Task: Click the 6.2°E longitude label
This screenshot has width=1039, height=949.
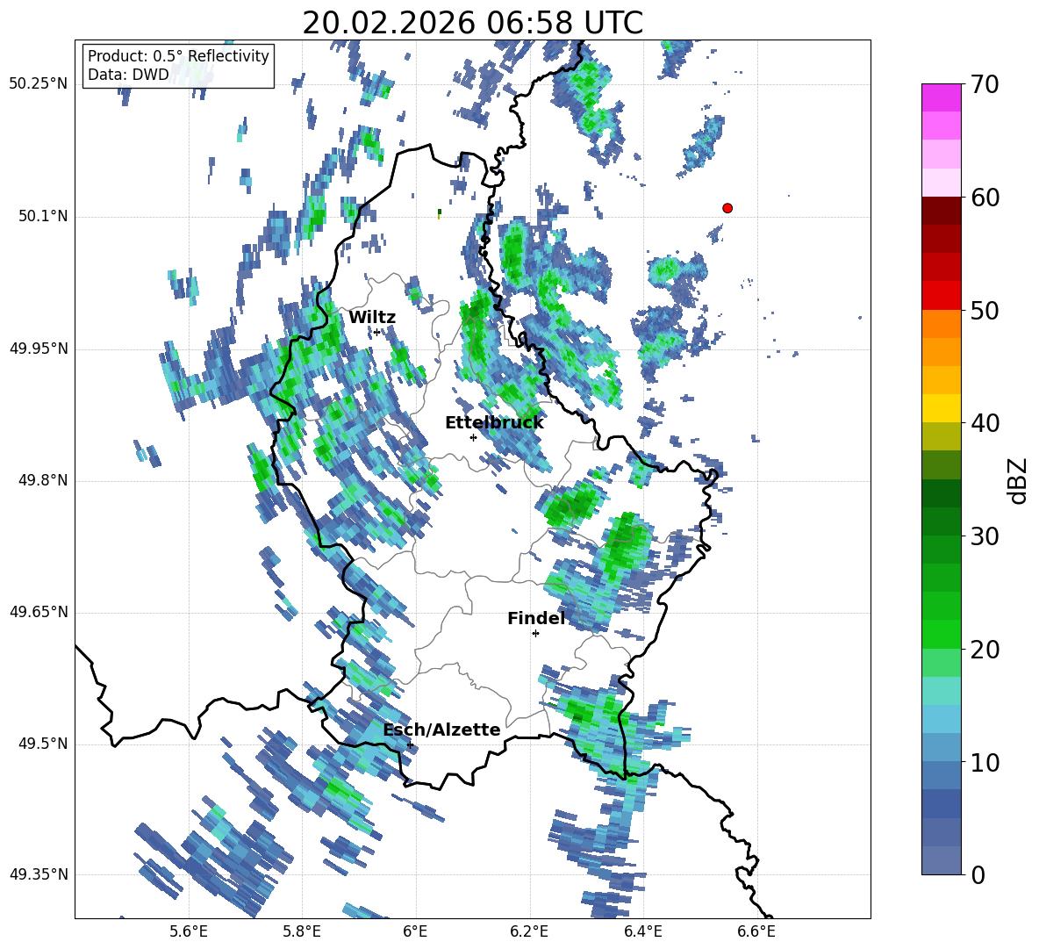Action: [x=529, y=931]
